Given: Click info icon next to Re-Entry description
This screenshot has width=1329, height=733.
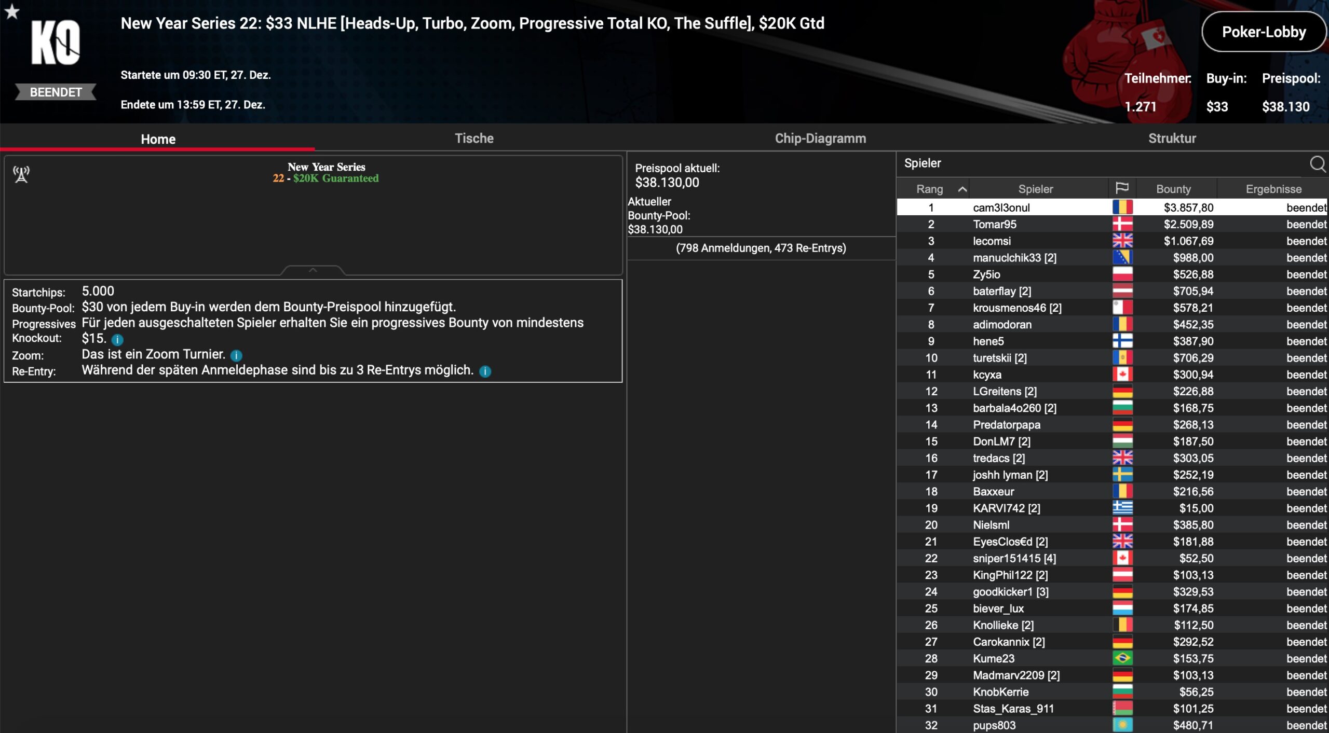Looking at the screenshot, I should (x=485, y=371).
